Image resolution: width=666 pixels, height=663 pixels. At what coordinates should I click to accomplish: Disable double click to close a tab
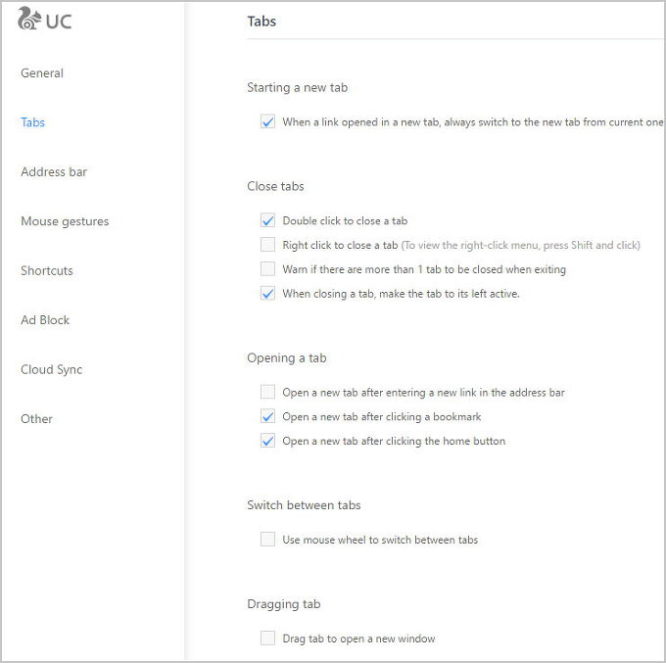pos(267,221)
